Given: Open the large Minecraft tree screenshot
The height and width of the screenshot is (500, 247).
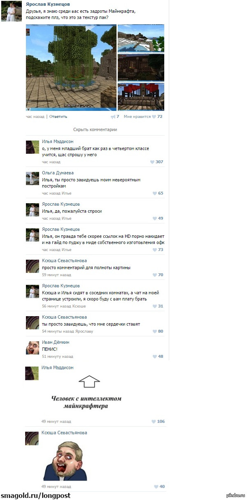Looking at the screenshot, I should point(71,68).
